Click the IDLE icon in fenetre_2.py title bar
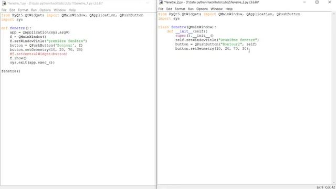336x189 pixels. point(161,2)
